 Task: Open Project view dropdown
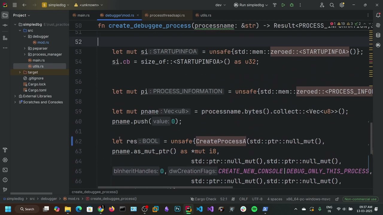[22, 15]
